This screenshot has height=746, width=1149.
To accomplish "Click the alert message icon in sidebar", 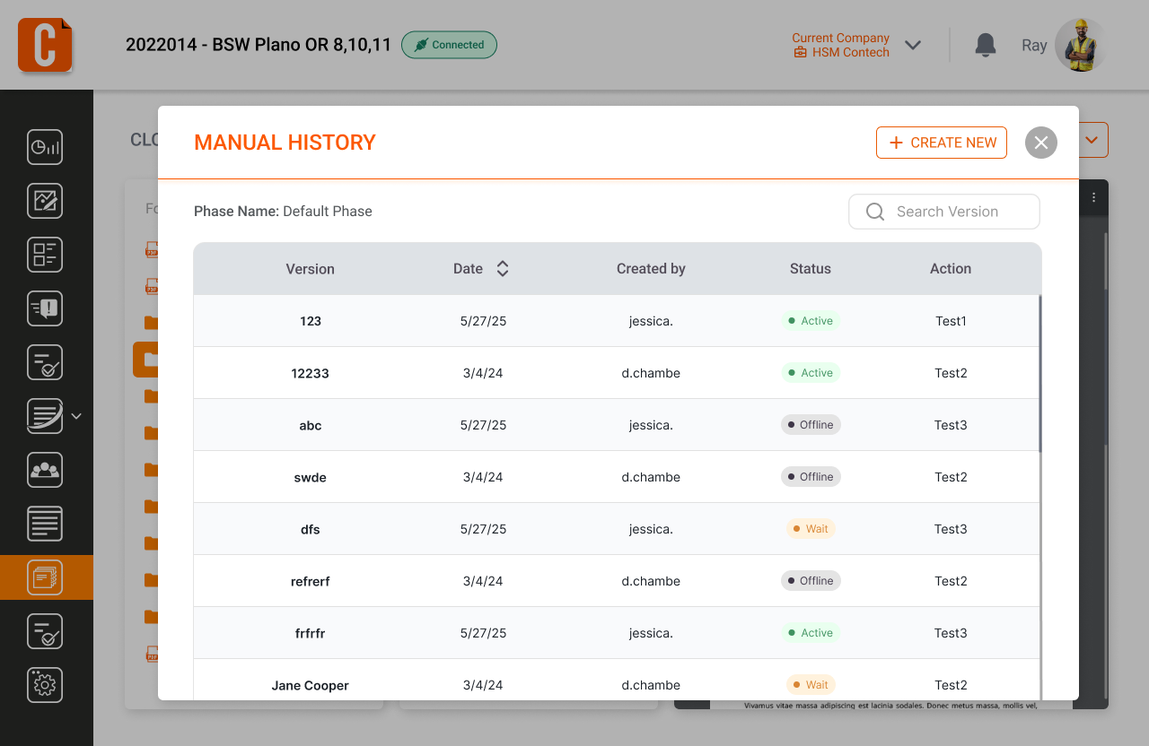I will pos(45,308).
